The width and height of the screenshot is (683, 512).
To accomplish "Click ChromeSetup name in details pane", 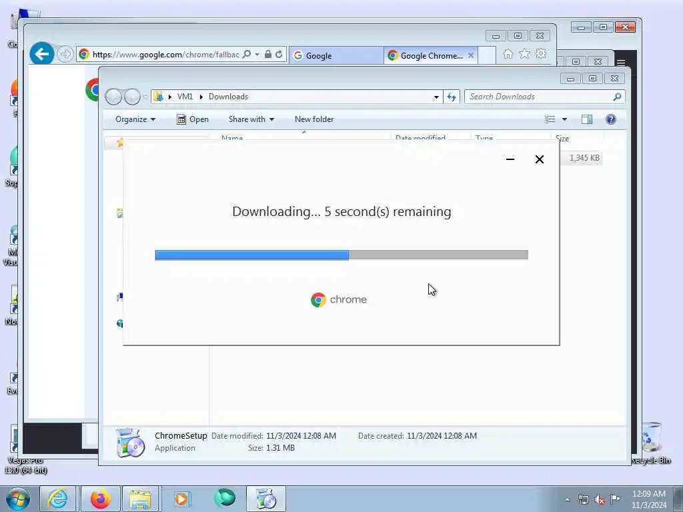I will coord(181,436).
